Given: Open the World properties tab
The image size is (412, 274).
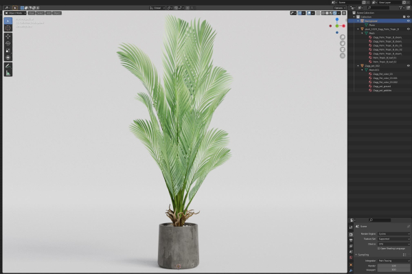Looking at the screenshot, I should tap(351, 258).
